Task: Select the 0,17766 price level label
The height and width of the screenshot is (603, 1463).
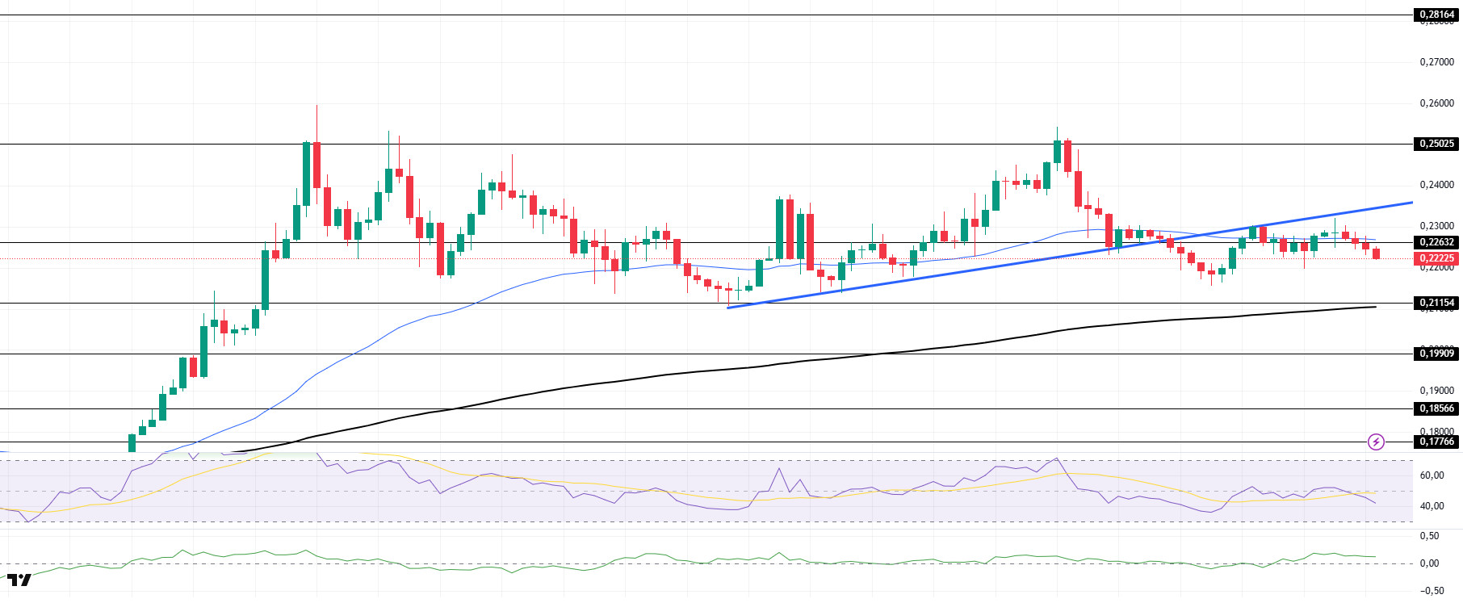Action: 1437,442
